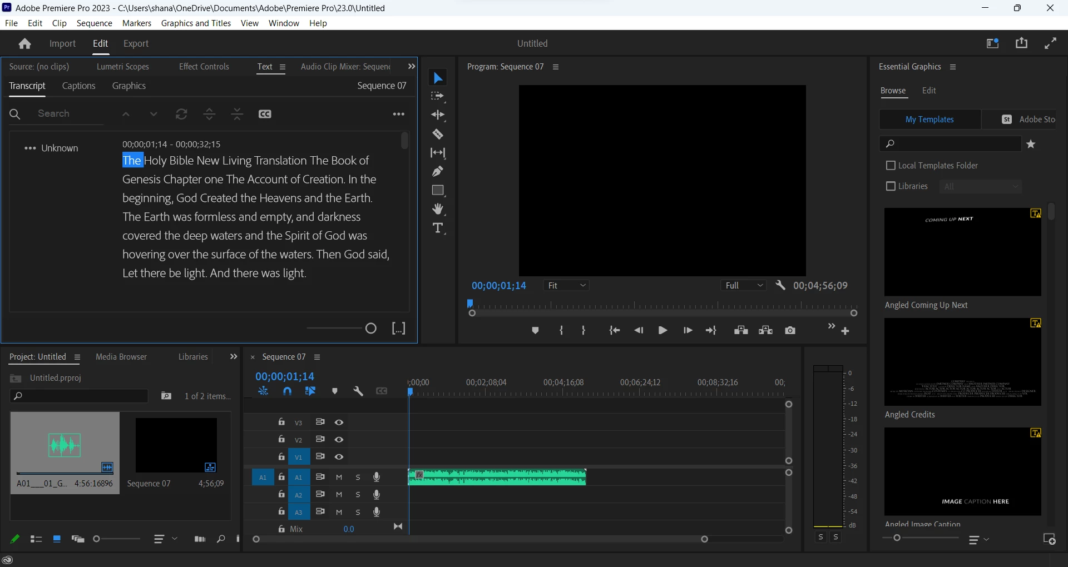Open Program monitor wrench settings
Screen dimensions: 1068x567
(780, 285)
